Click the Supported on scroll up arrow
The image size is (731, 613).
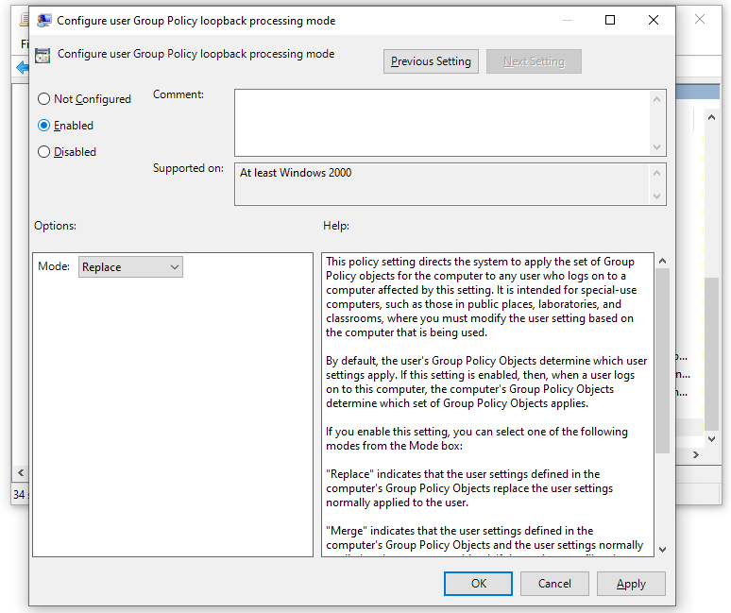pyautogui.click(x=657, y=173)
